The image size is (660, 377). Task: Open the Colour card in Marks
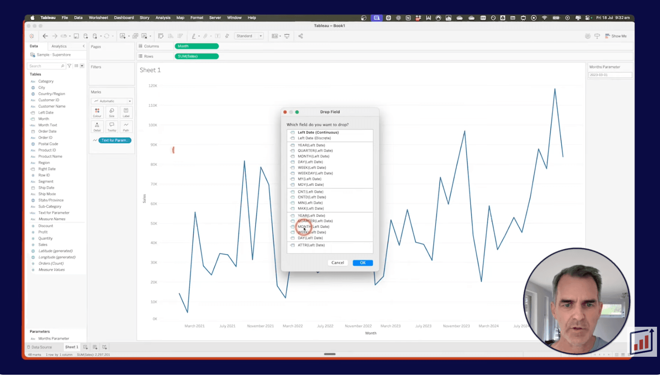coord(97,112)
